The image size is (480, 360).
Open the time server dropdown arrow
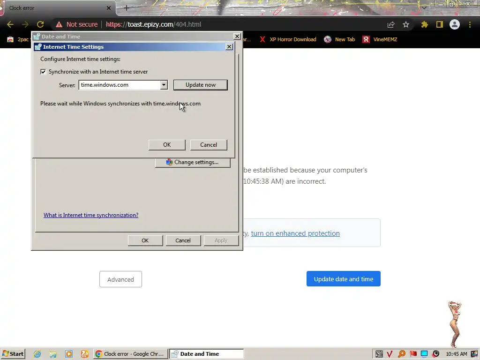click(164, 85)
